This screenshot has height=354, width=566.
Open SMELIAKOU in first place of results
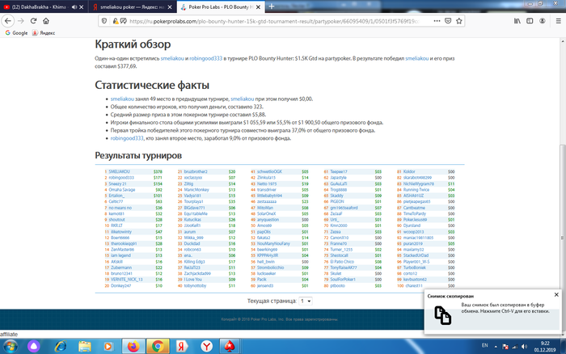(119, 172)
